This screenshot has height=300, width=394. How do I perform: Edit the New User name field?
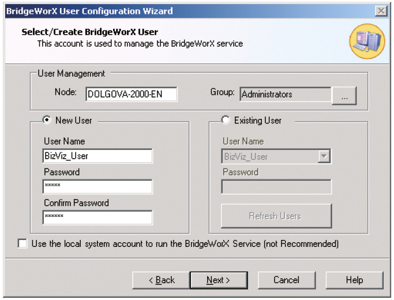(97, 156)
